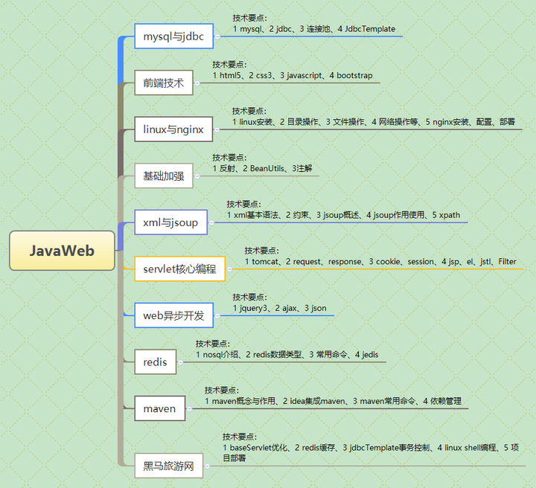Select the 基础加强 topic node

(x=163, y=176)
